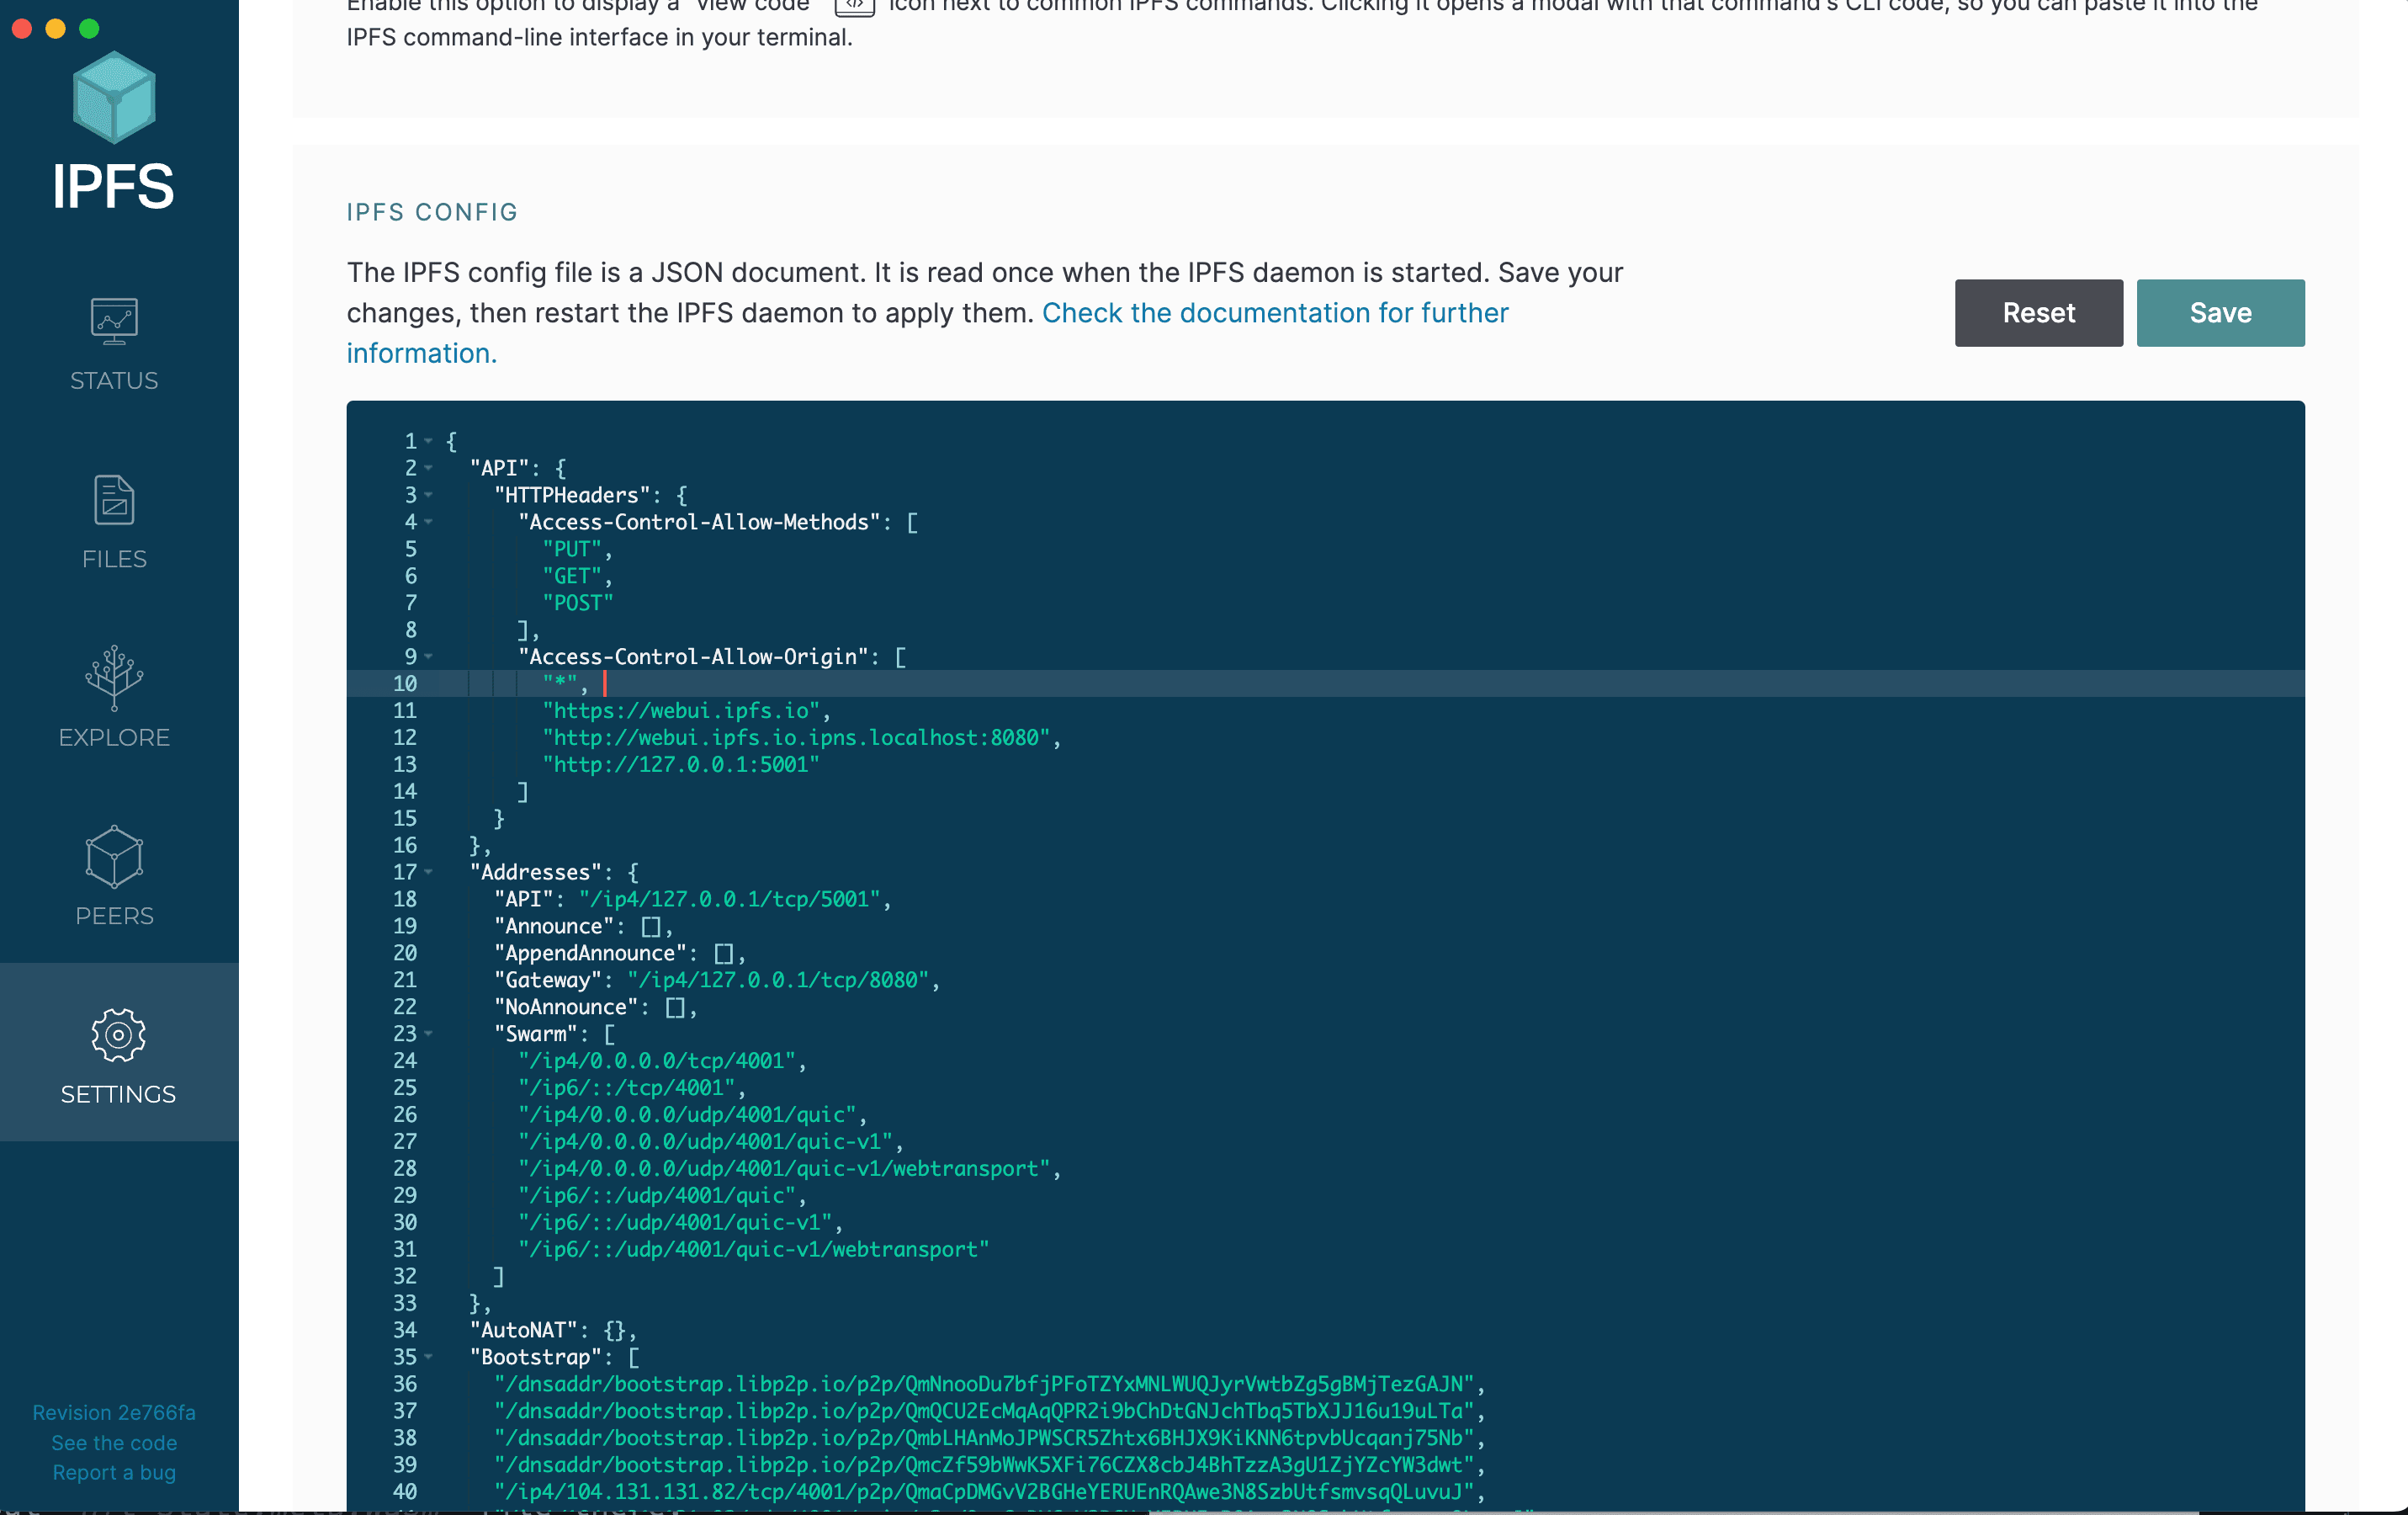The width and height of the screenshot is (2408, 1515).
Task: Collapse the "API" block fold arrow
Action: click(429, 468)
